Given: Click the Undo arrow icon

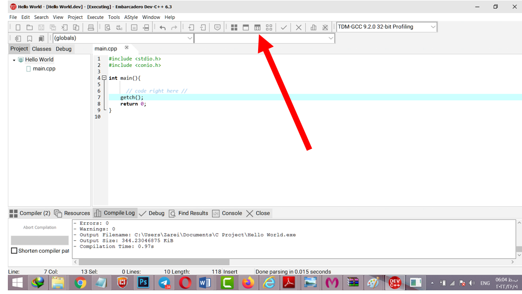Looking at the screenshot, I should [x=163, y=27].
